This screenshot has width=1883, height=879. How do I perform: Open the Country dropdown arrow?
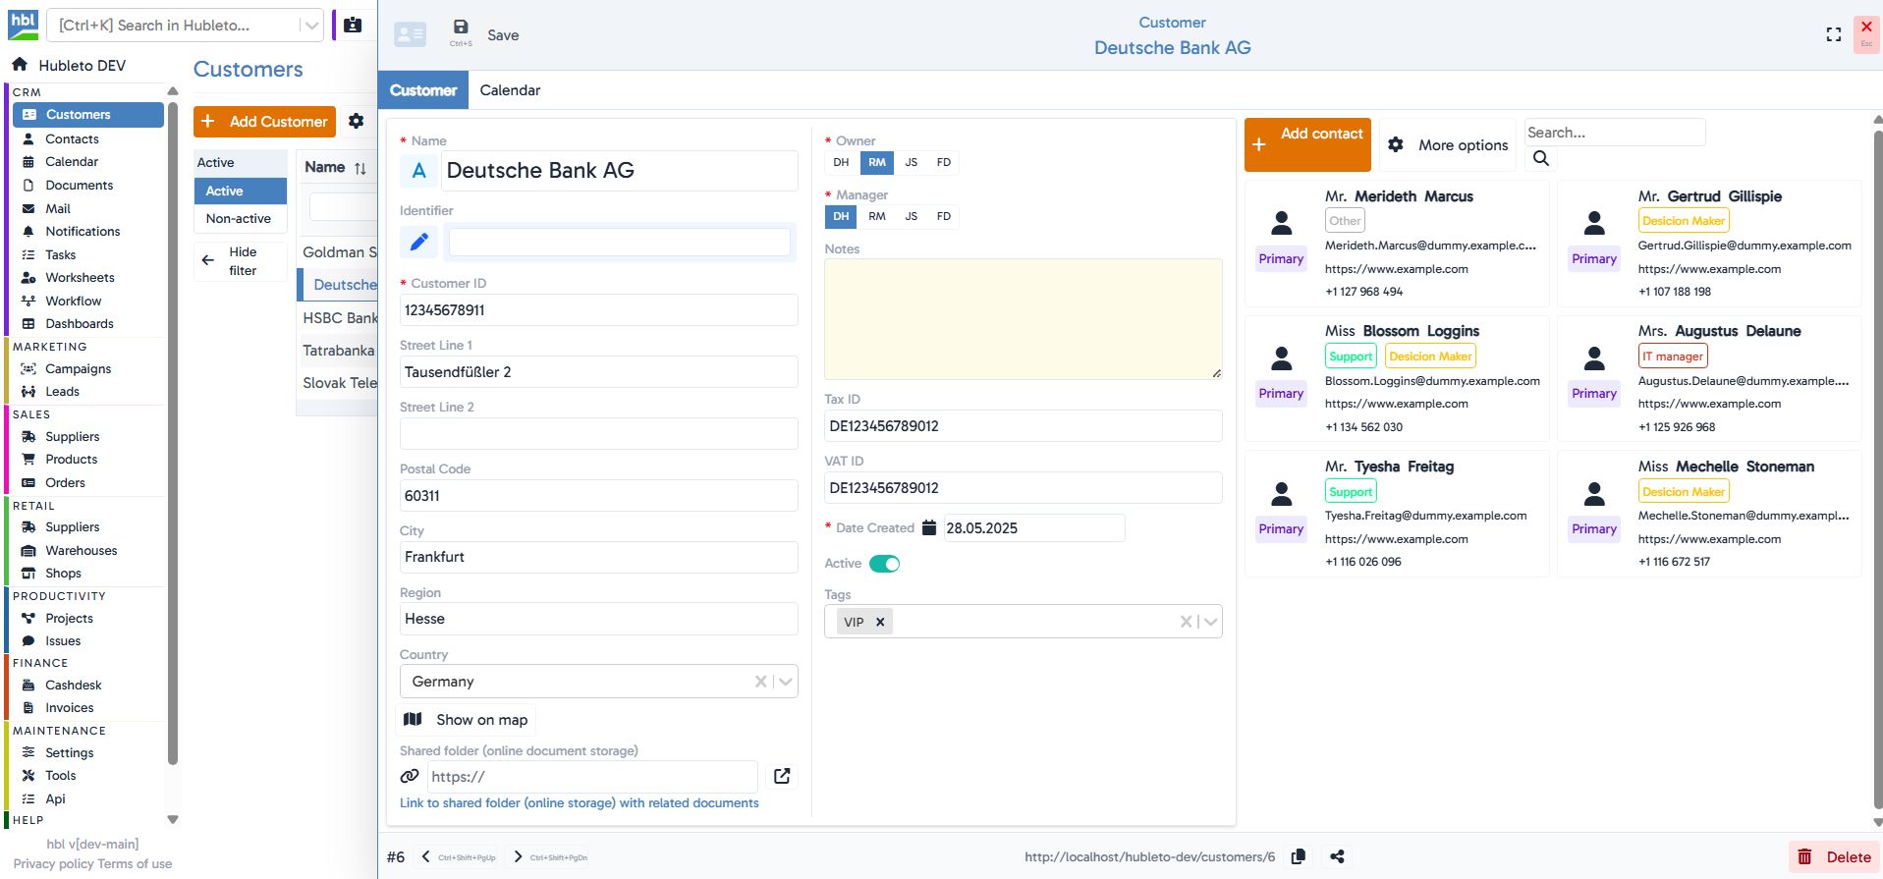[x=785, y=682]
